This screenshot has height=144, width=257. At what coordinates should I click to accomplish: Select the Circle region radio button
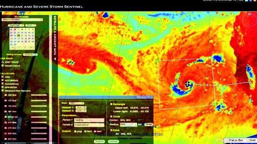pyautogui.click(x=111, y=116)
